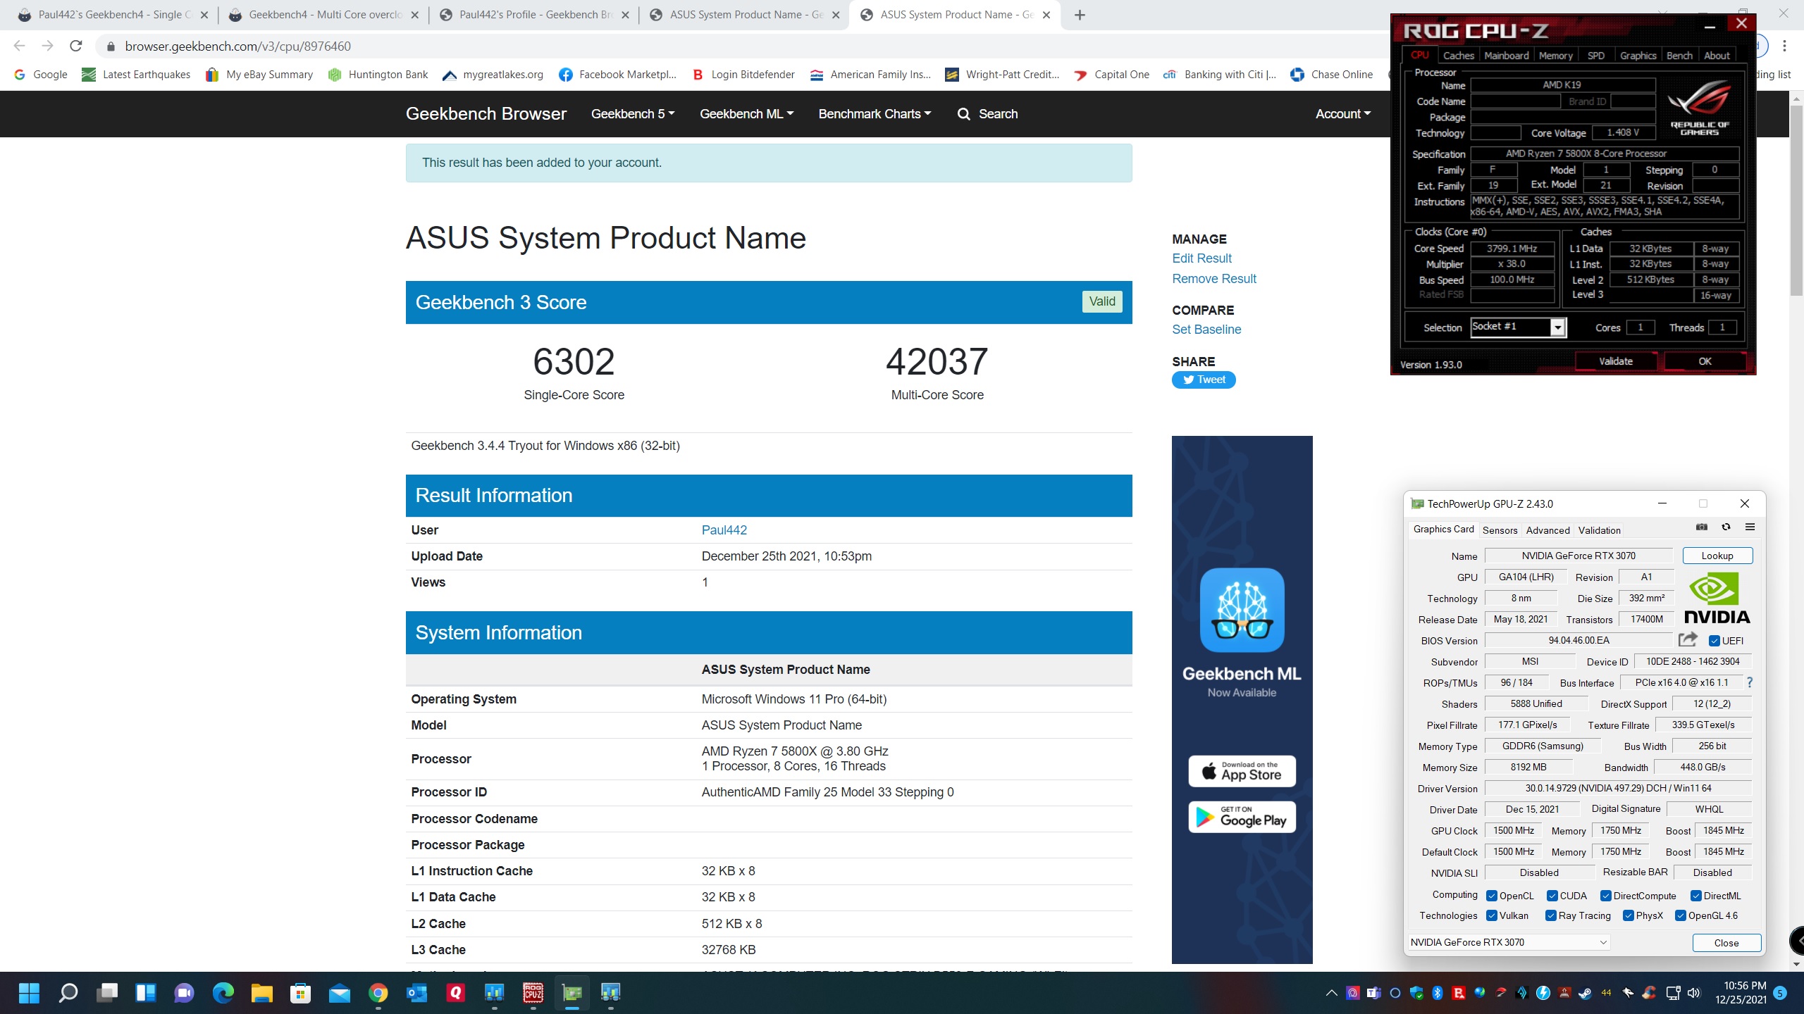
Task: Toggle the OpenCL checkbox
Action: point(1492,896)
